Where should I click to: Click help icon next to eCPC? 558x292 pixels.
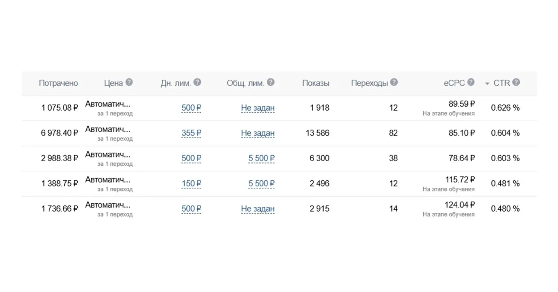pyautogui.click(x=471, y=82)
